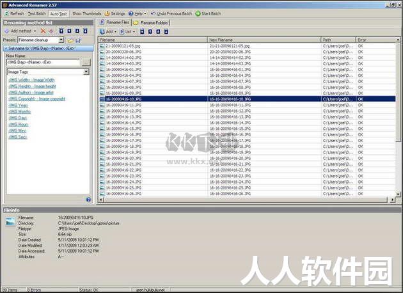Move method to top in method list

pos(61,31)
